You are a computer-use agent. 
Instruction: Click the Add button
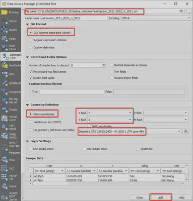click(161, 197)
